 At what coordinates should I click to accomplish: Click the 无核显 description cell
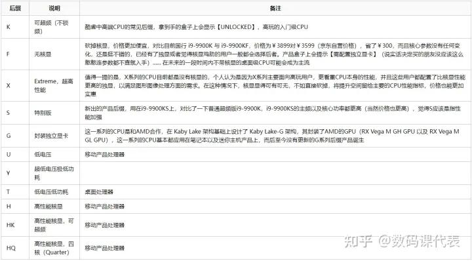click(54, 54)
